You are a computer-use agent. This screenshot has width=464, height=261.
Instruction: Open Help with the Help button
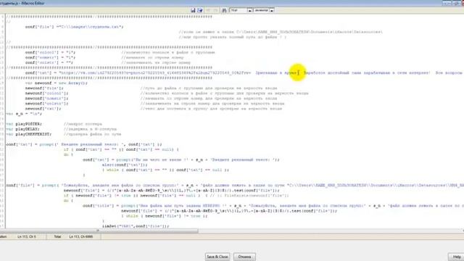(456, 257)
